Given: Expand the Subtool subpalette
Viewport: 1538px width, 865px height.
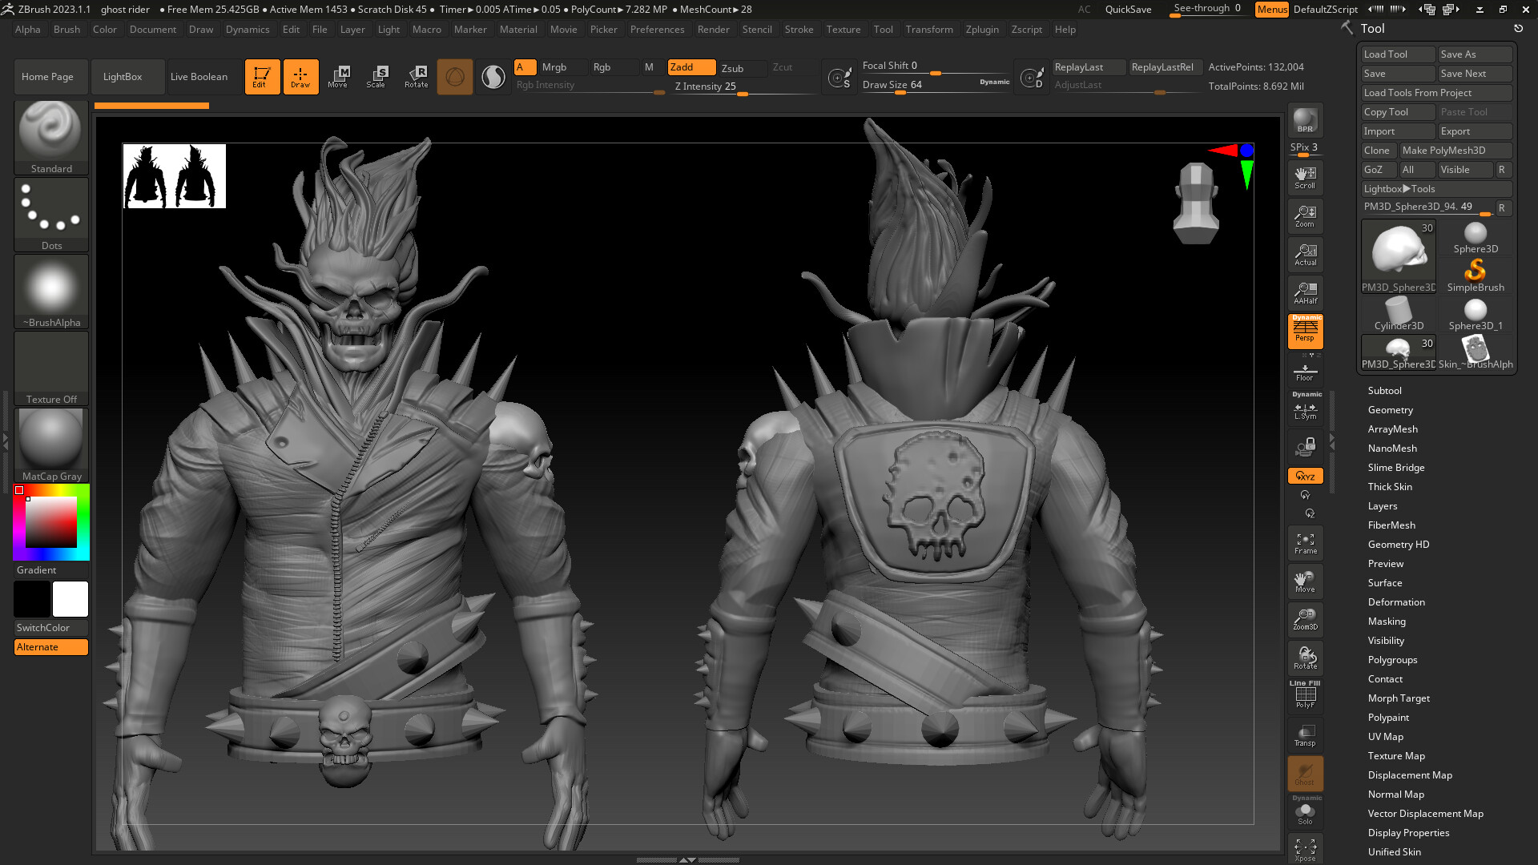Looking at the screenshot, I should point(1385,390).
